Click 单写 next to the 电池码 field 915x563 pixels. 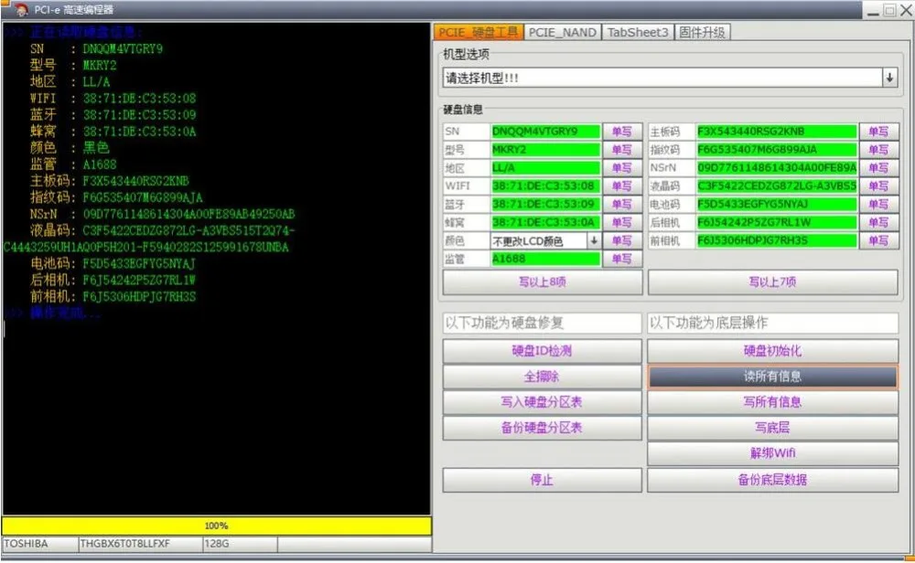878,204
